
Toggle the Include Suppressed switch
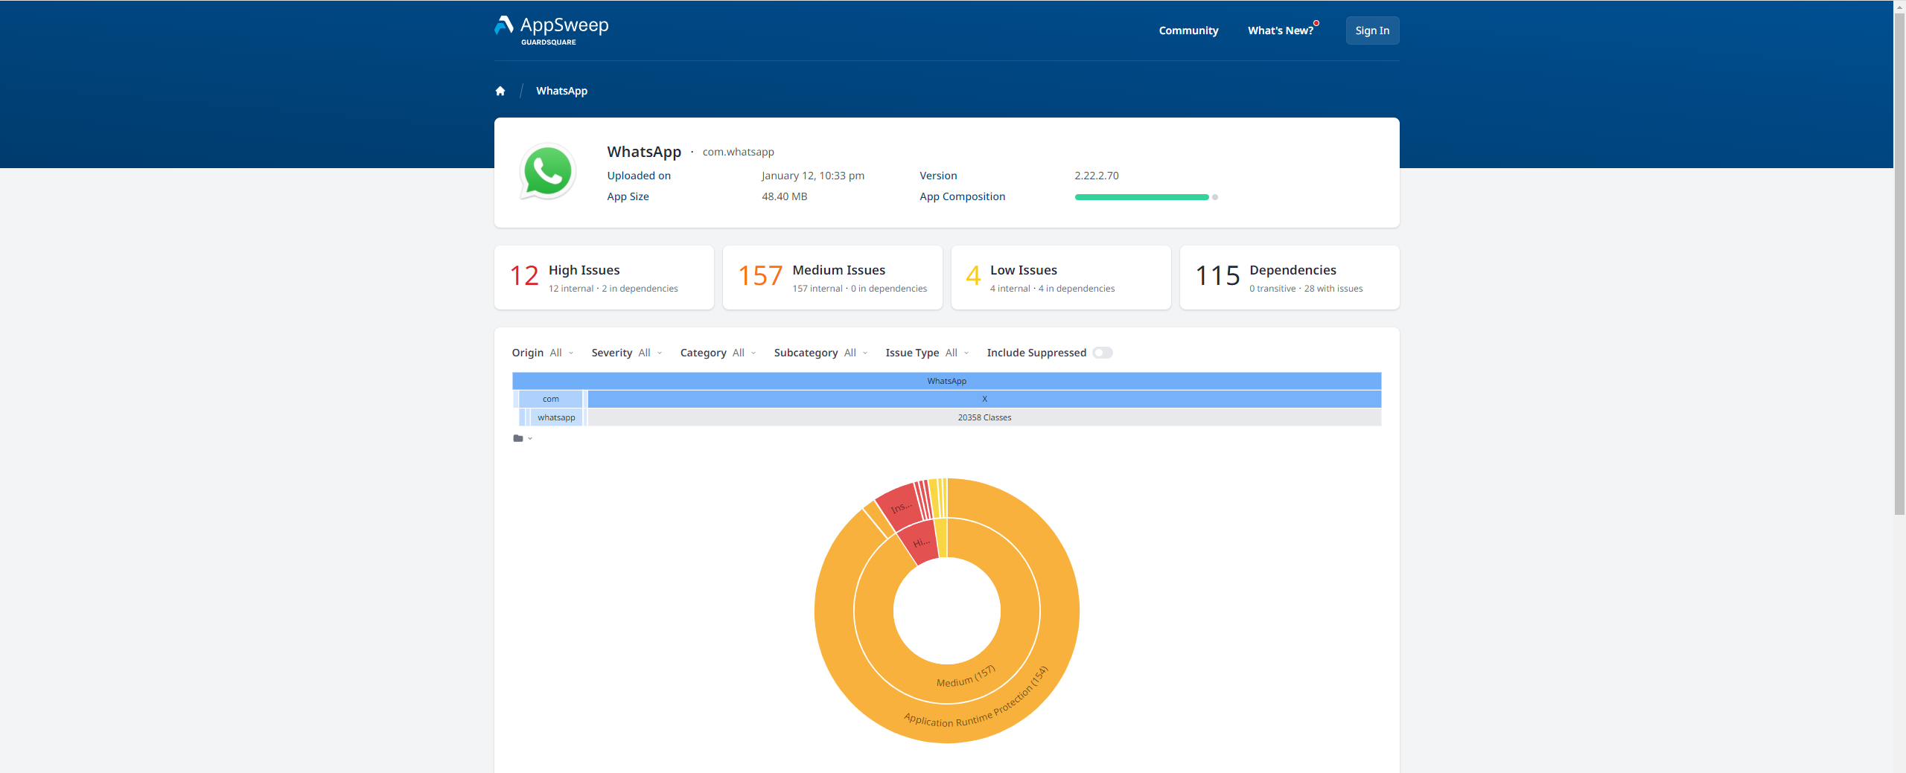tap(1103, 353)
